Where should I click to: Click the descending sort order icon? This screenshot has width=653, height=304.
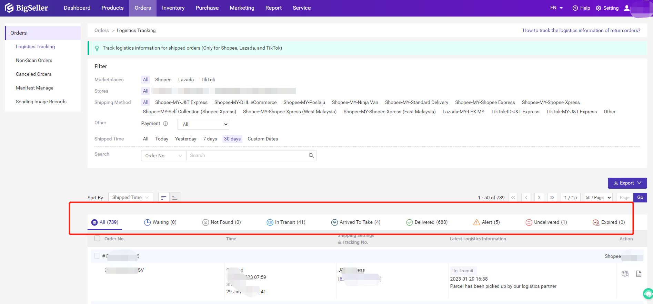pos(164,198)
